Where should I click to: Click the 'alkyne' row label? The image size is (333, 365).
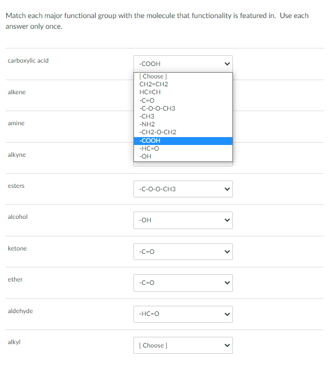17,155
